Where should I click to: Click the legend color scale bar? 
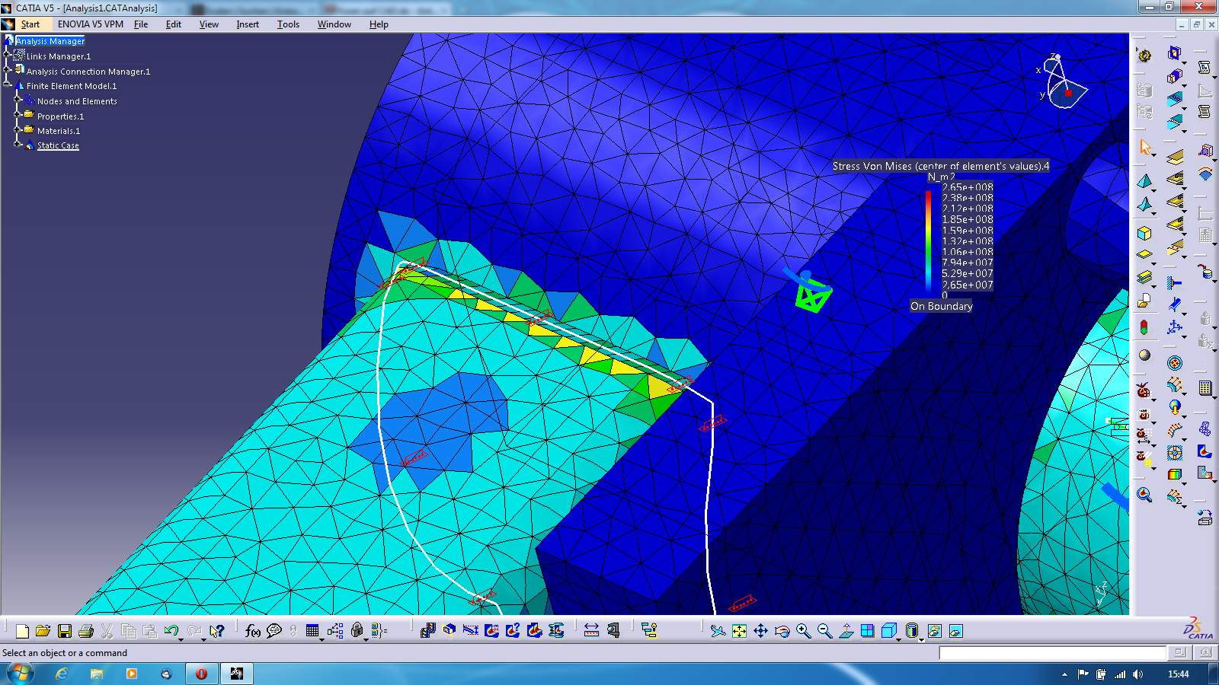click(x=929, y=241)
